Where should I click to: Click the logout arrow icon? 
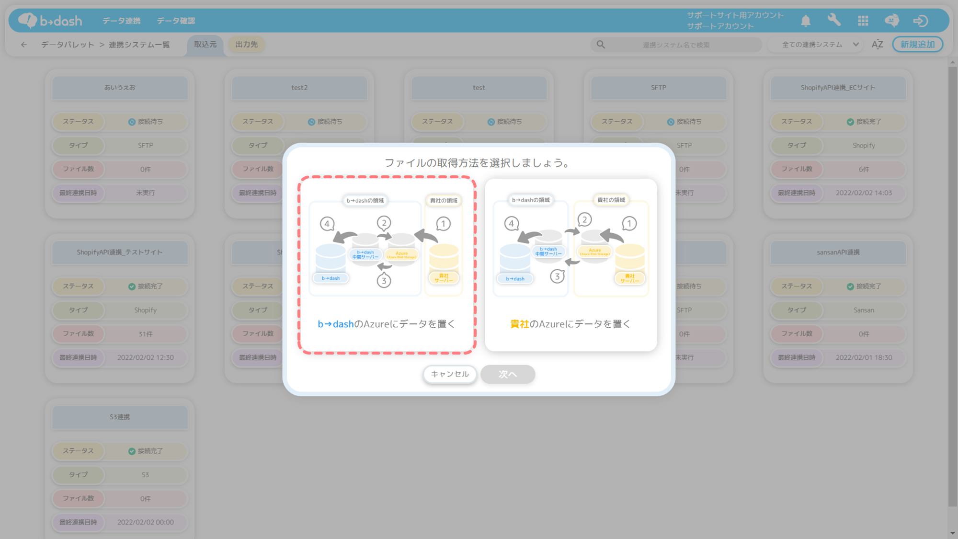click(x=921, y=21)
